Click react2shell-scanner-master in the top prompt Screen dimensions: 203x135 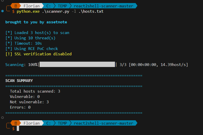[103, 6]
